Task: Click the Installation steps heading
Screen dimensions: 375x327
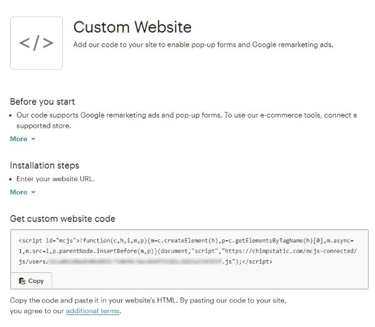Action: 45,165
